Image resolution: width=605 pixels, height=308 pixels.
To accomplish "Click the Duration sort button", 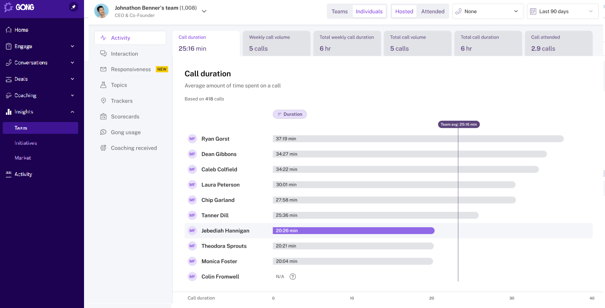I will pyautogui.click(x=290, y=114).
